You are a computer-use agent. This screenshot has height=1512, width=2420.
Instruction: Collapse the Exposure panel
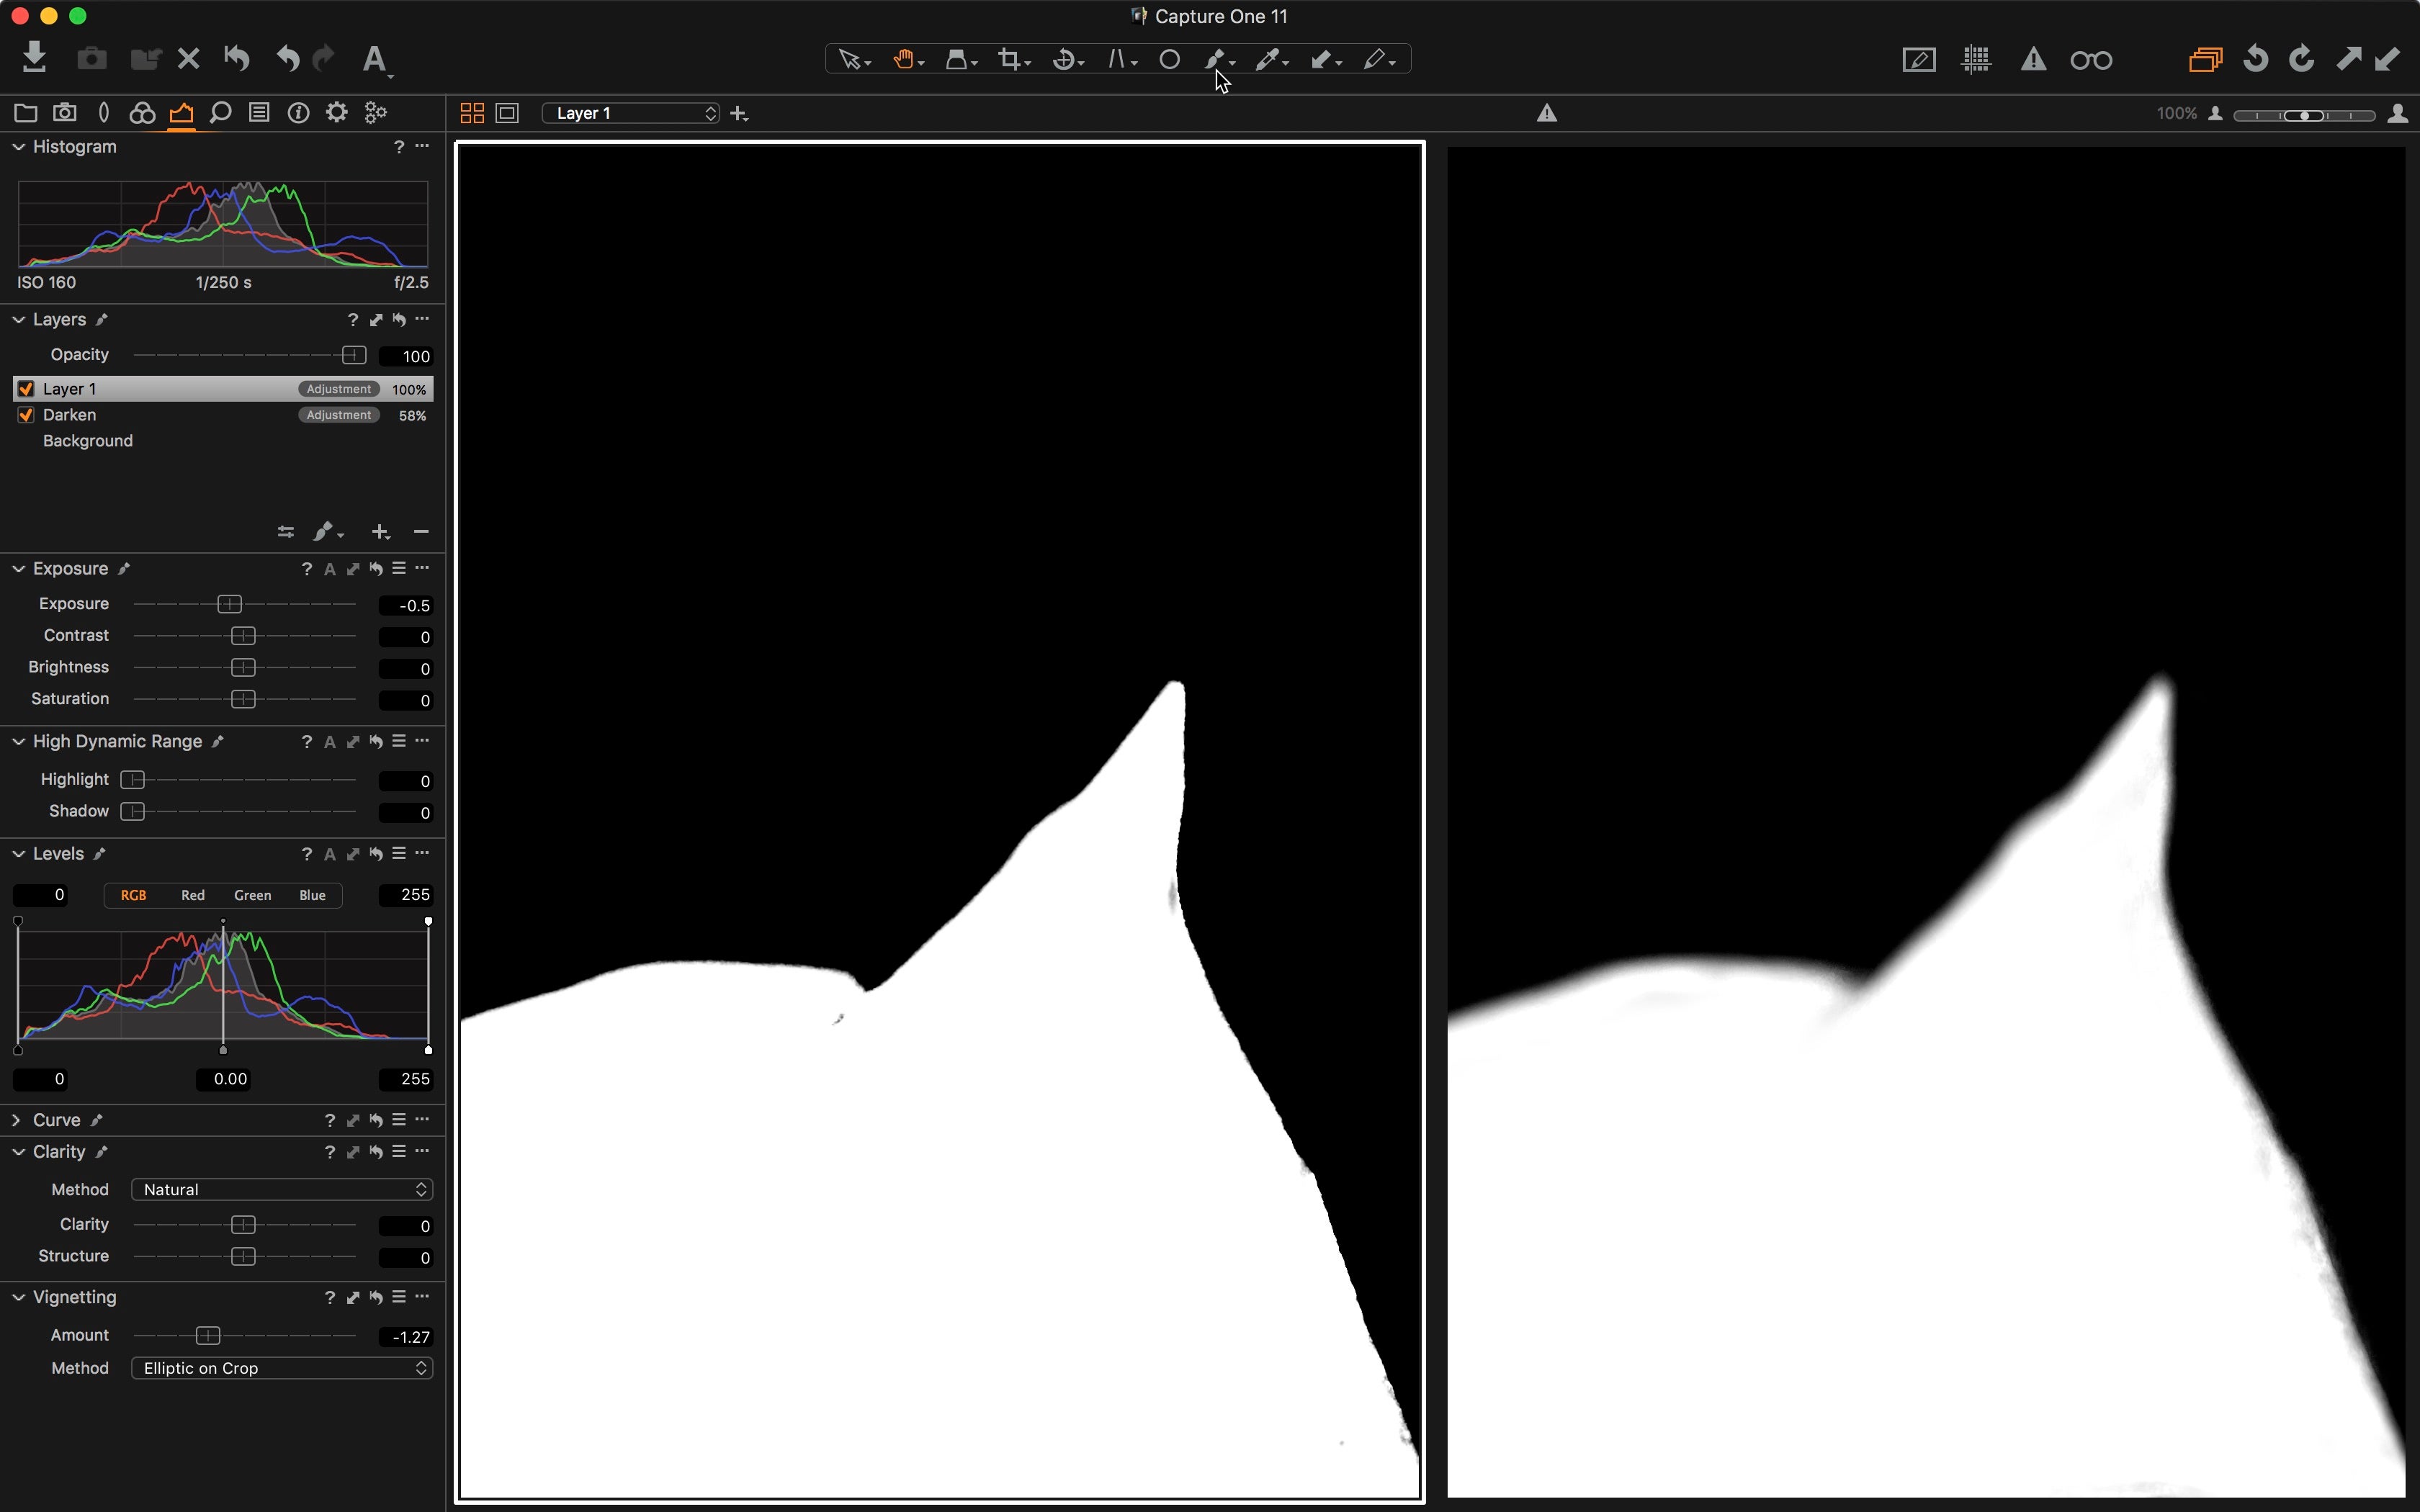pyautogui.click(x=18, y=569)
